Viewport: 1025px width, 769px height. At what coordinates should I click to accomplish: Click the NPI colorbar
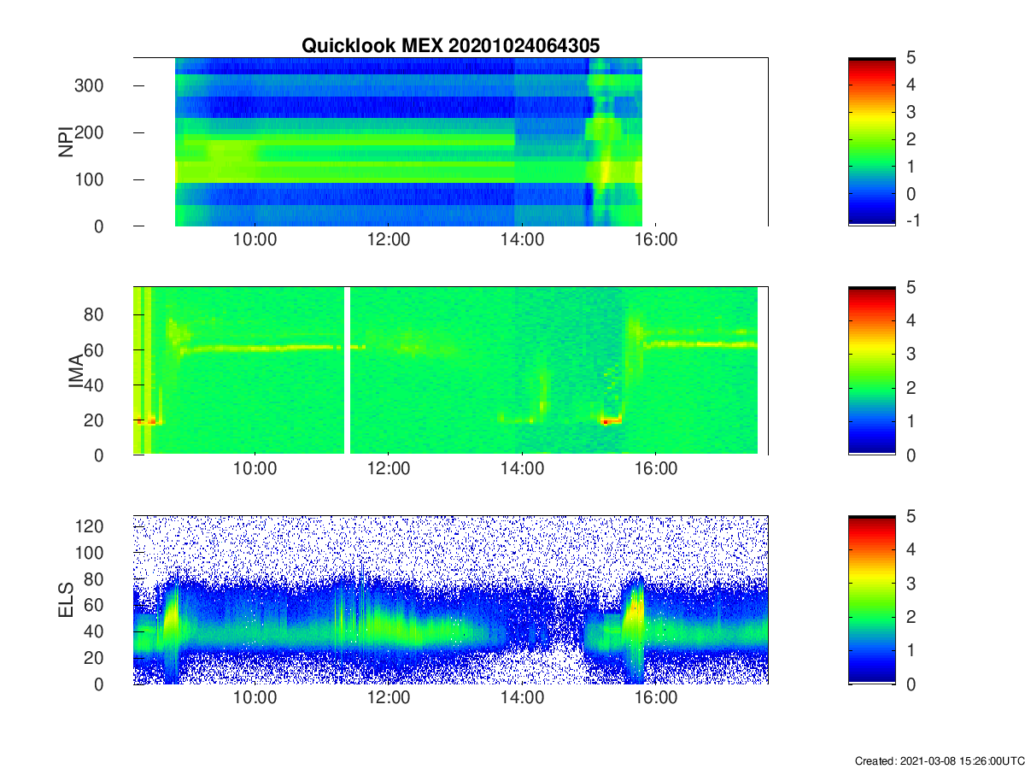tap(872, 142)
